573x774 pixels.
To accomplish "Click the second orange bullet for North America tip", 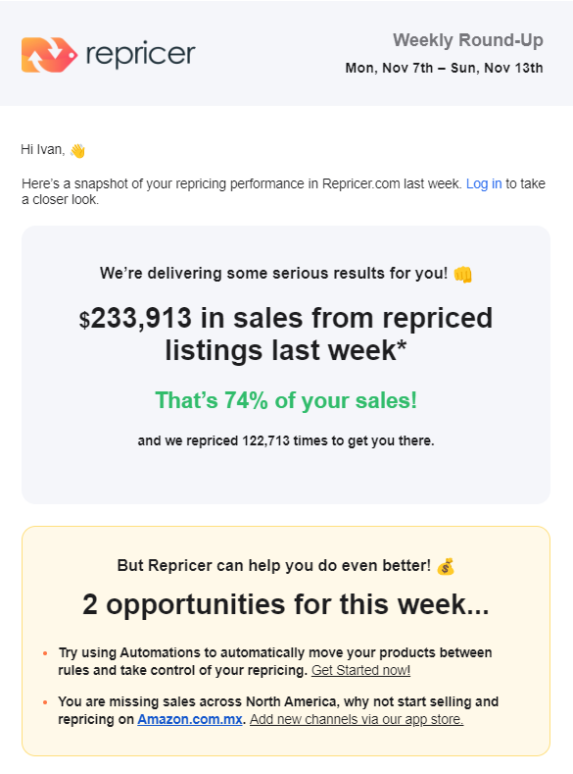I will click(45, 702).
